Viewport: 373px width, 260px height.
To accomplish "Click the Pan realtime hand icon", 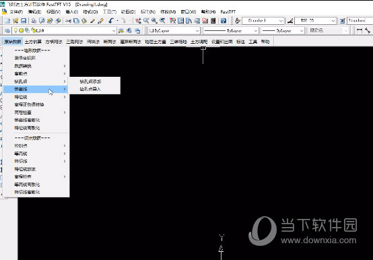I will click(x=138, y=21).
